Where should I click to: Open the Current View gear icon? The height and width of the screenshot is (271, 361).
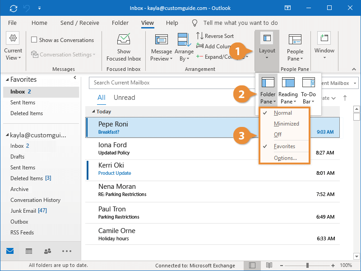13,38
